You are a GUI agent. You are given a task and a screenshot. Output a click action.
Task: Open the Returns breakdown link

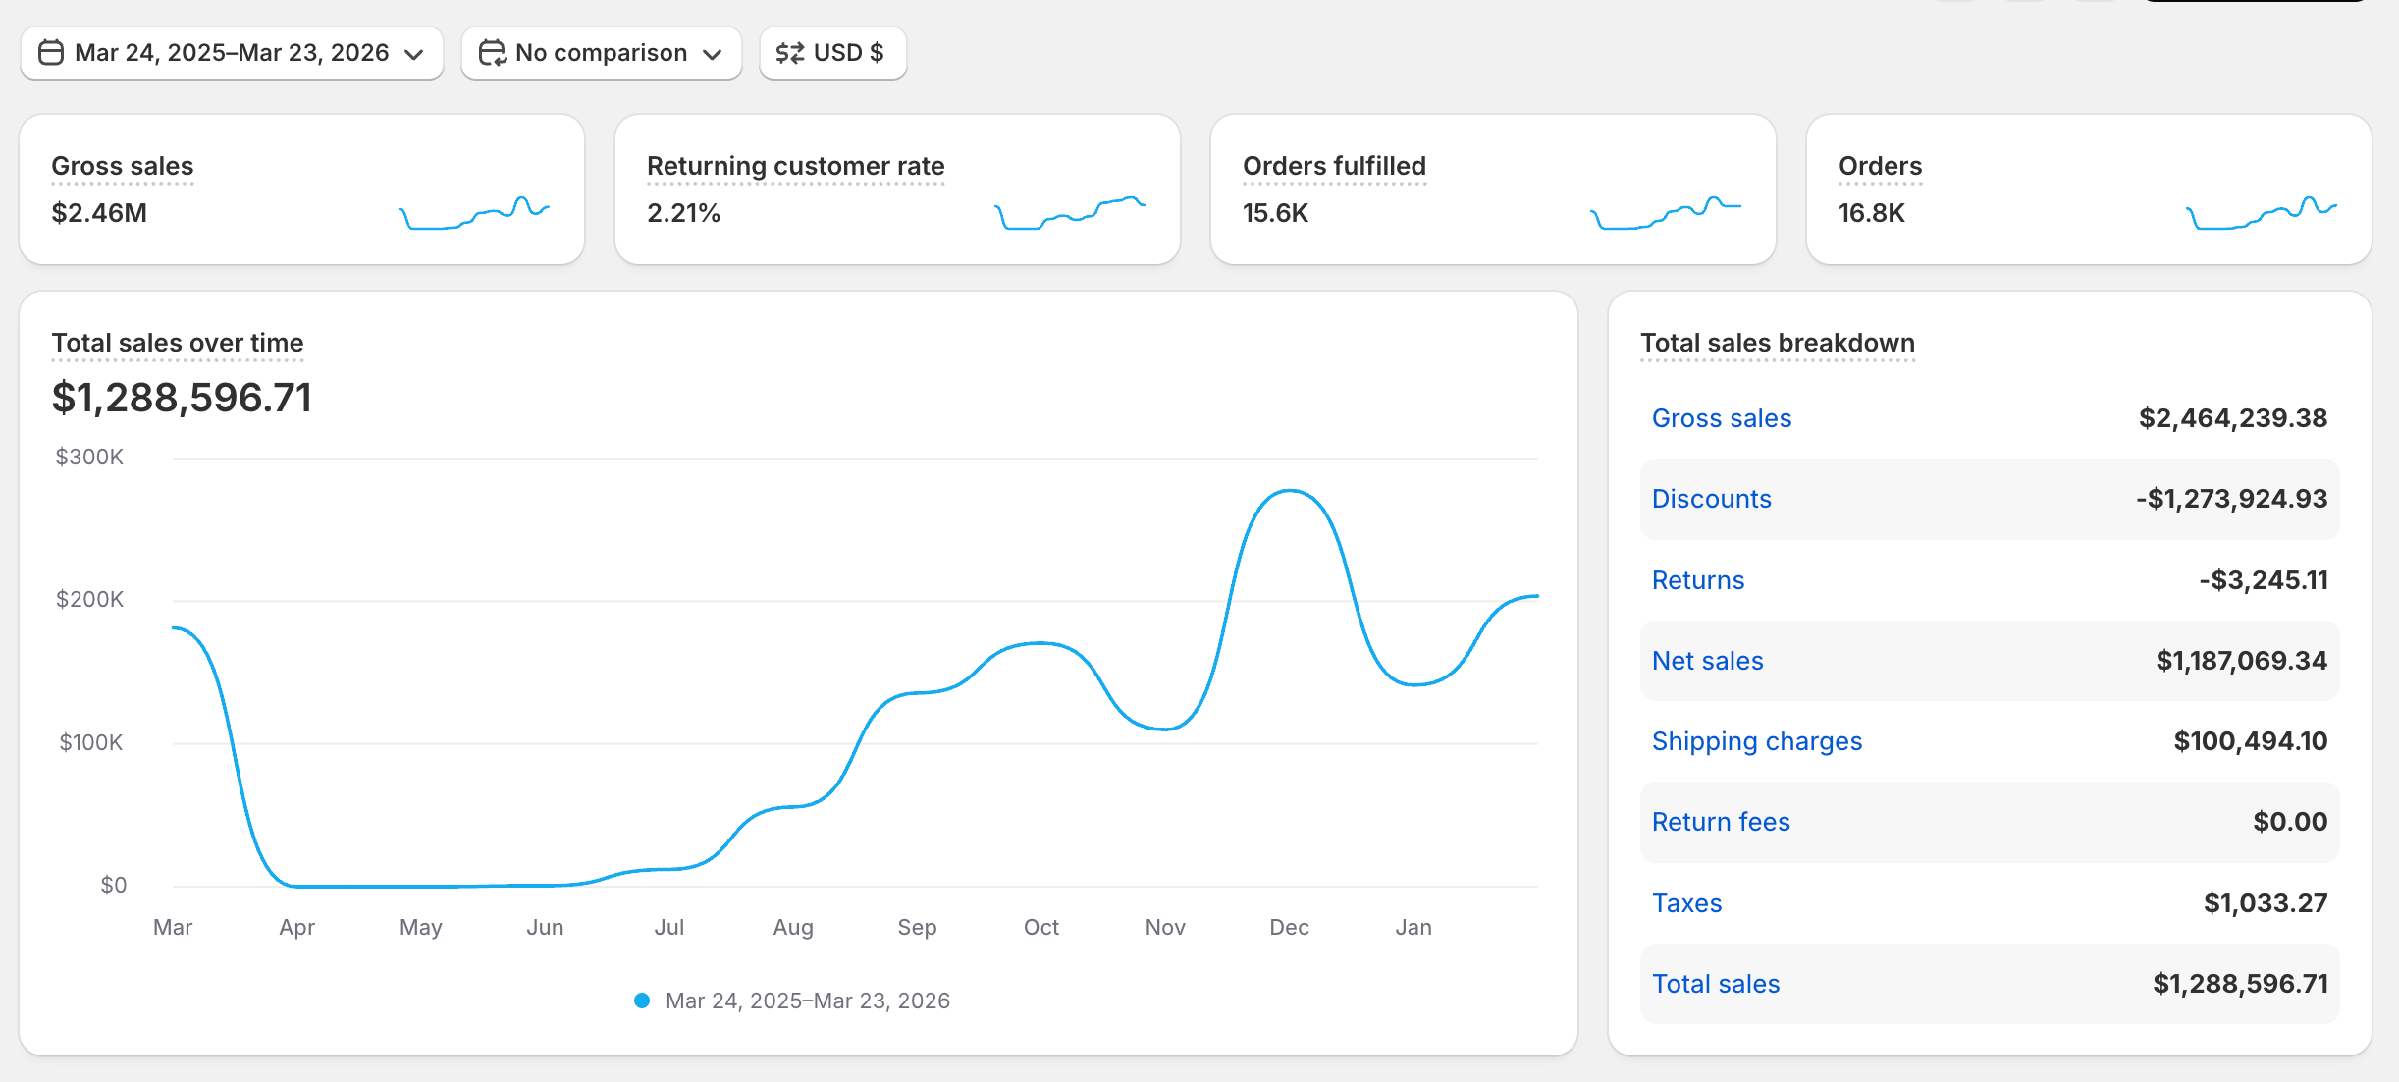pos(1698,580)
